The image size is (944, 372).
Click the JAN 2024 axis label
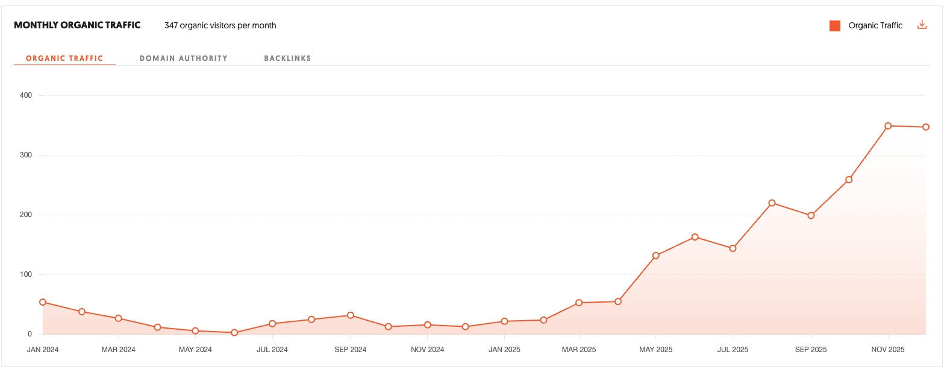pyautogui.click(x=42, y=349)
